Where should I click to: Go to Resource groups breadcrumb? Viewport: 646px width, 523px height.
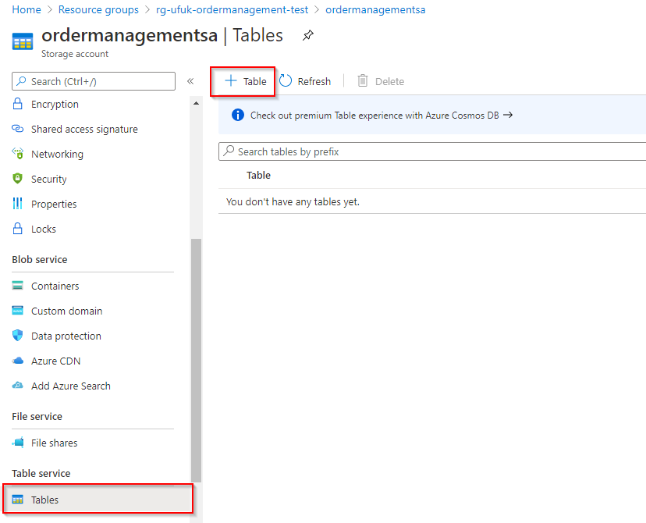98,9
